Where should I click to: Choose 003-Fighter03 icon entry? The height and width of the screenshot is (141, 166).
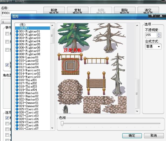(17, 38)
